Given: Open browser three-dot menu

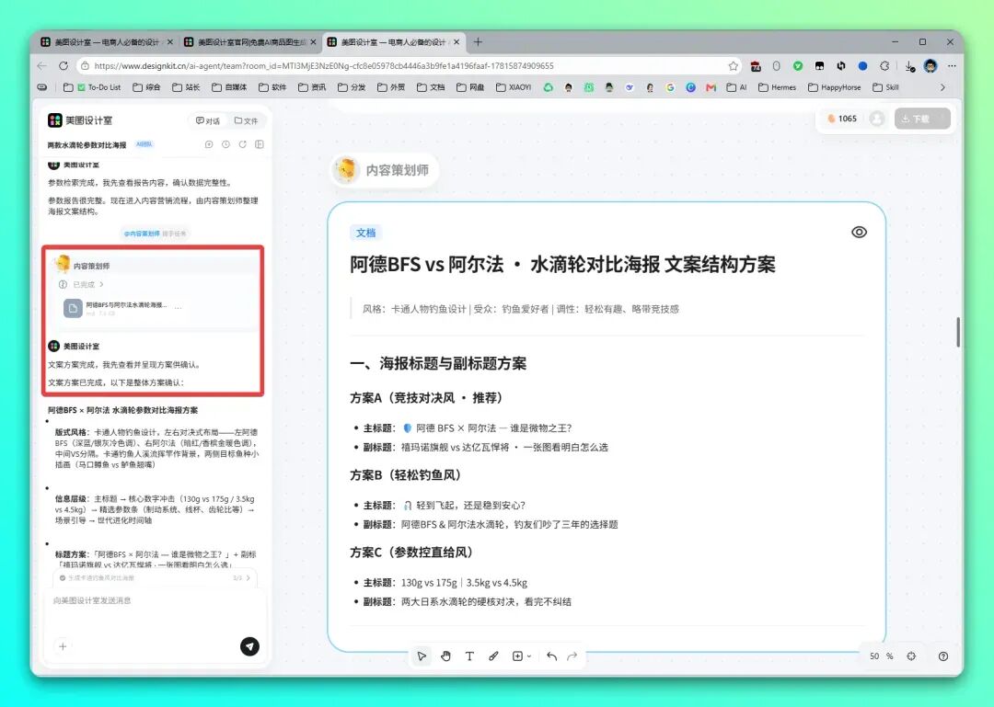Looking at the screenshot, I should (952, 66).
